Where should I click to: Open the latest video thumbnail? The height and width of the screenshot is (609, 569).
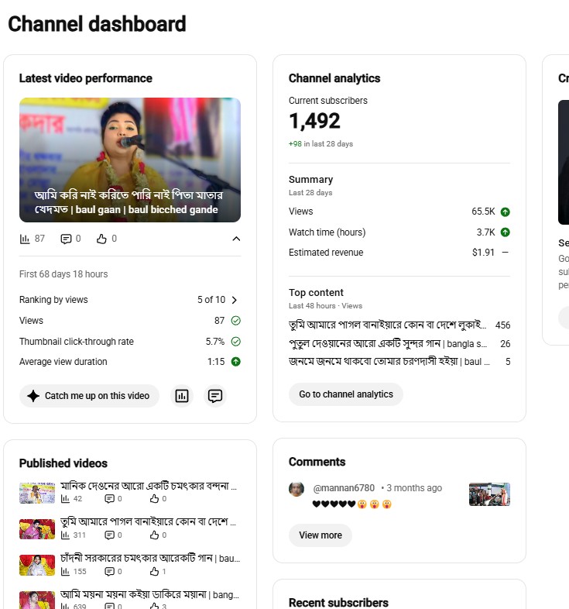pos(129,160)
